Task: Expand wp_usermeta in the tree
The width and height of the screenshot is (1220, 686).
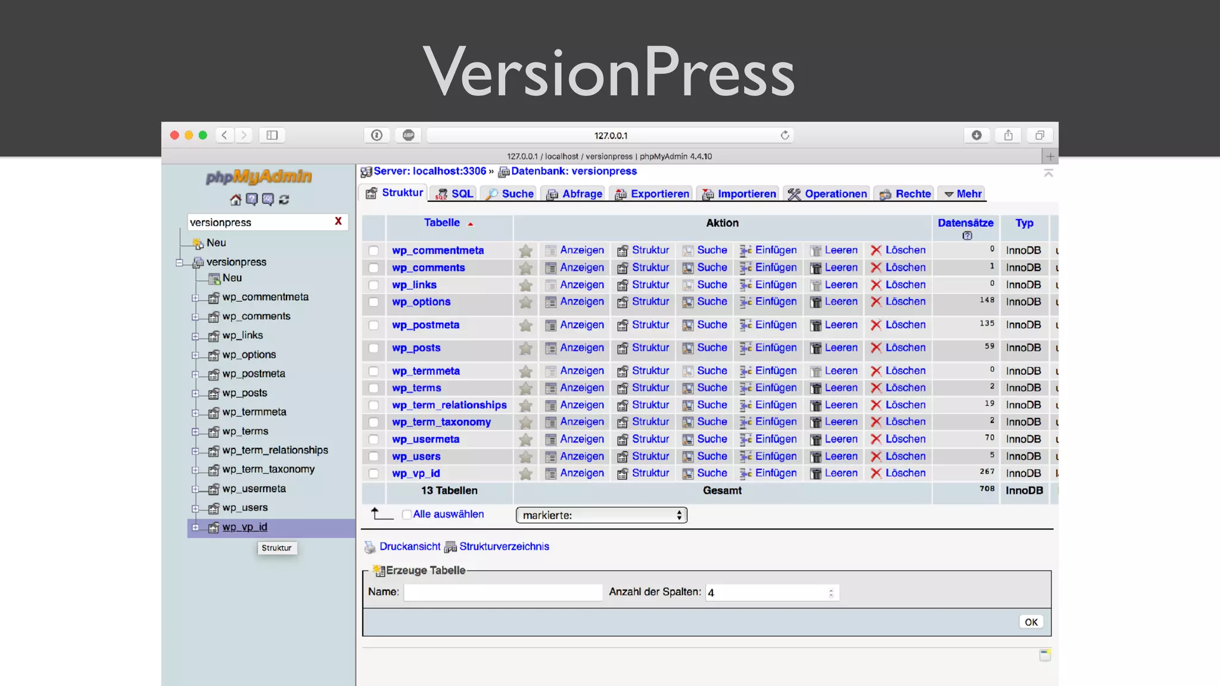Action: tap(195, 489)
